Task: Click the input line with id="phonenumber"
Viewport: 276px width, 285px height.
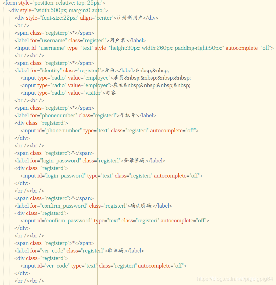Action: (x=110, y=130)
